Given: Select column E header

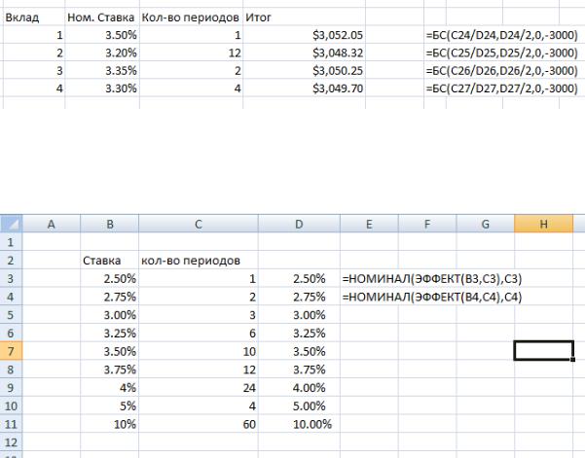Looking at the screenshot, I should pyautogui.click(x=369, y=224).
